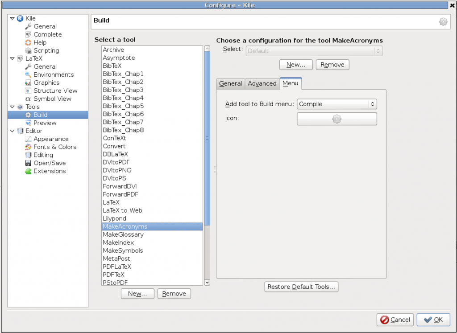Add a new tool with New button
The width and height of the screenshot is (457, 333).
[x=137, y=293]
